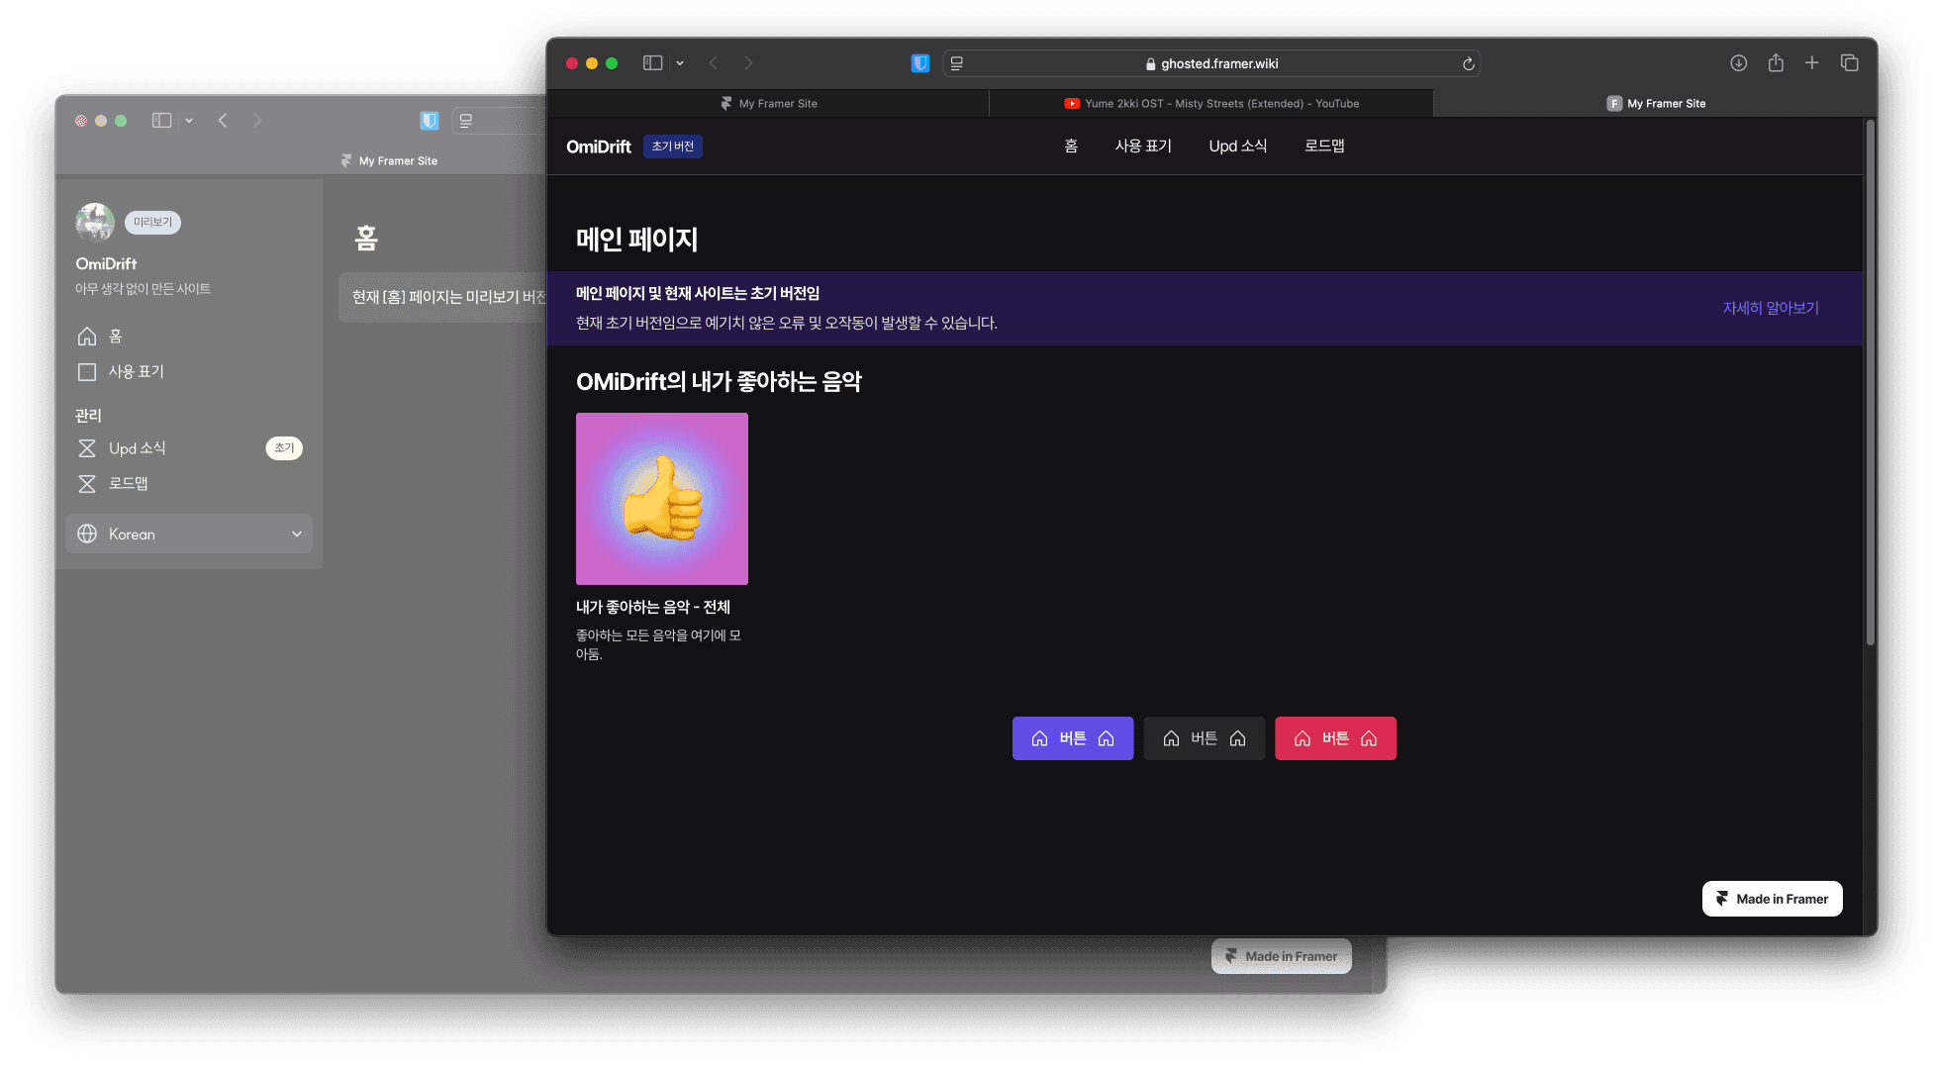
Task: Click Made in Framer badge in back window
Action: pos(1282,956)
